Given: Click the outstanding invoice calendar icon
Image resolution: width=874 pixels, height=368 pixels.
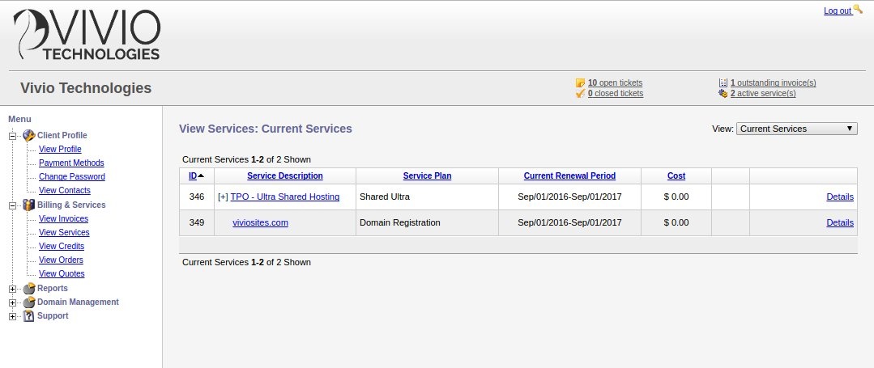Looking at the screenshot, I should tap(723, 83).
